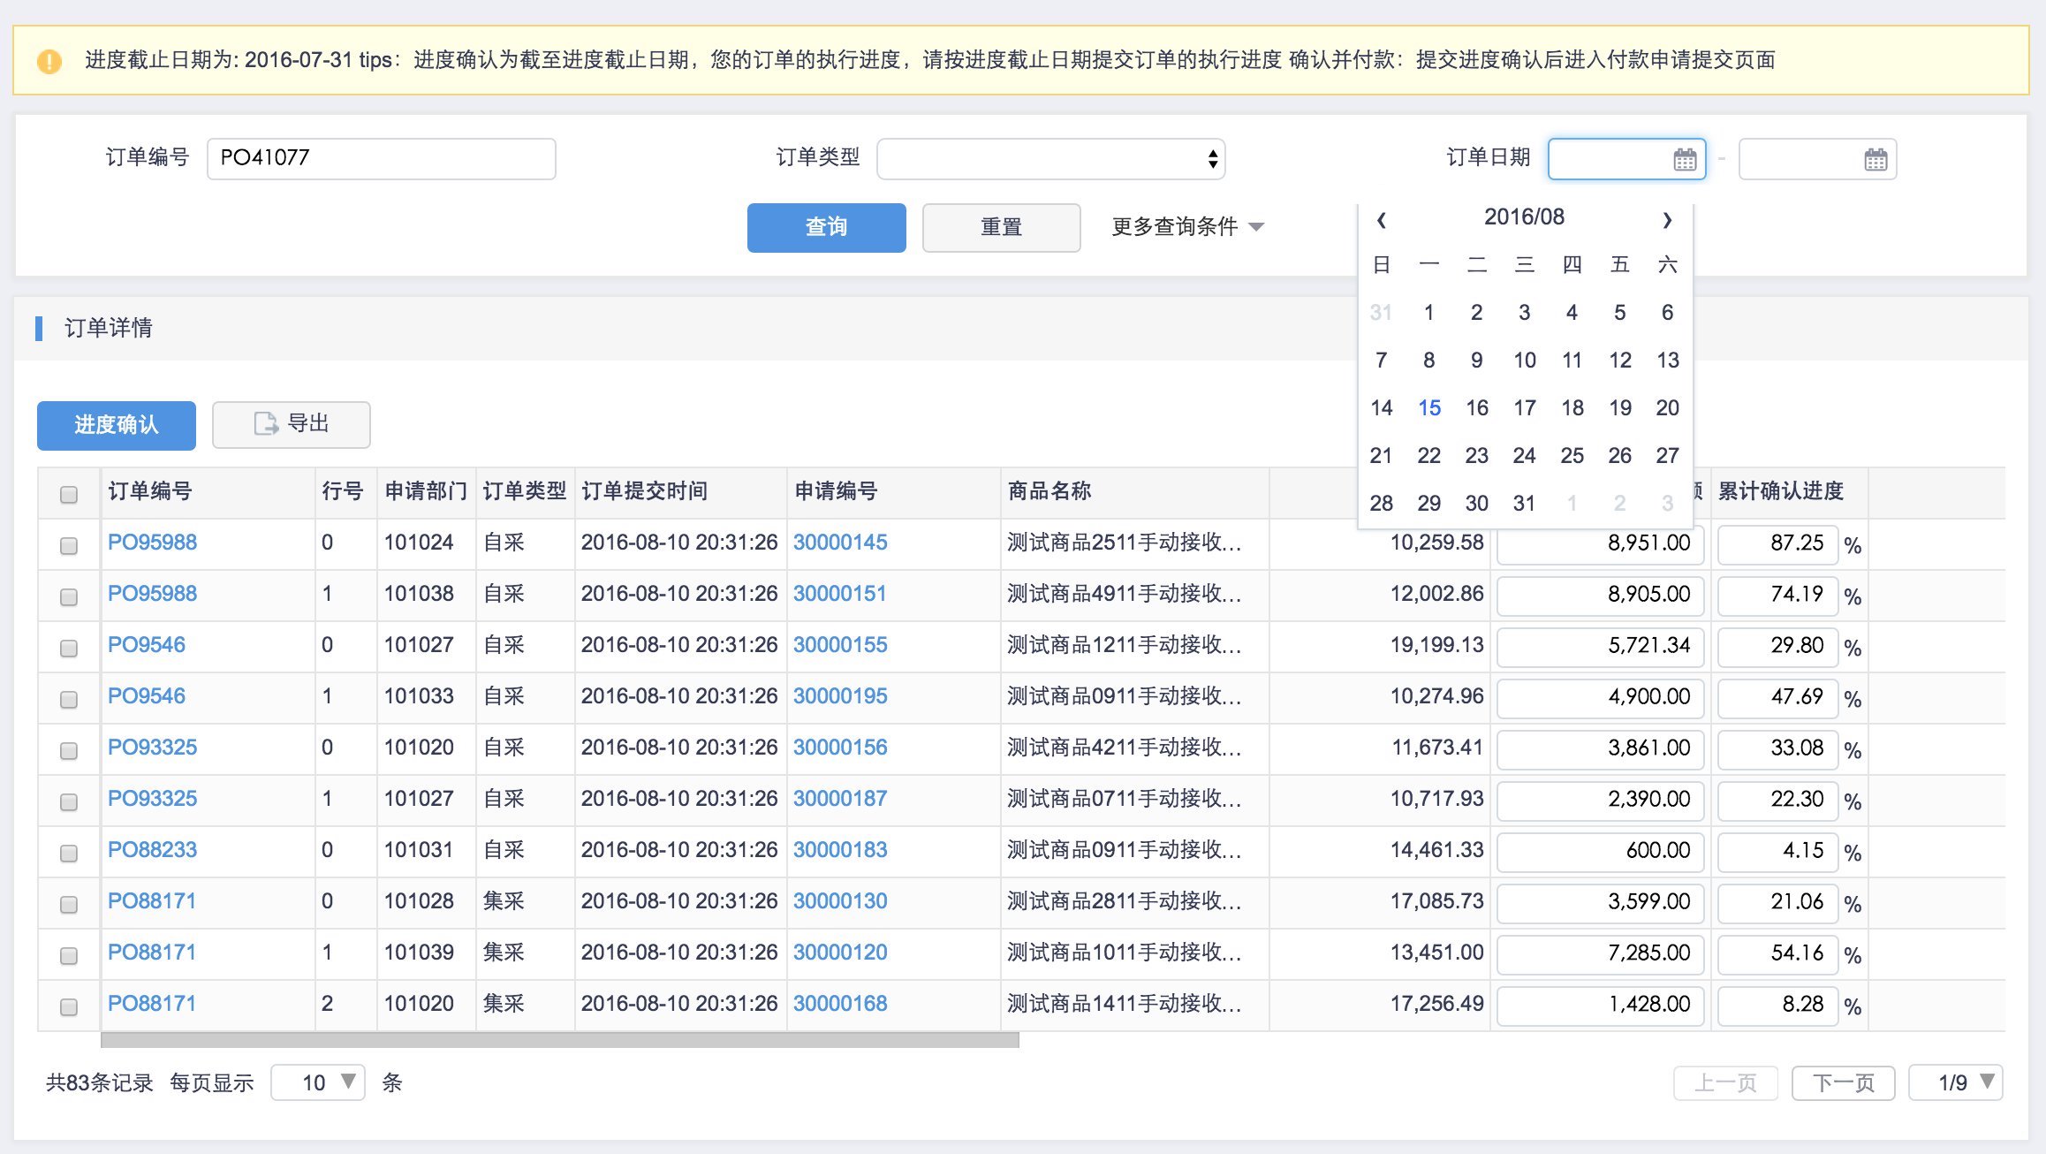Open calendar icon in end date field

pos(1875,160)
